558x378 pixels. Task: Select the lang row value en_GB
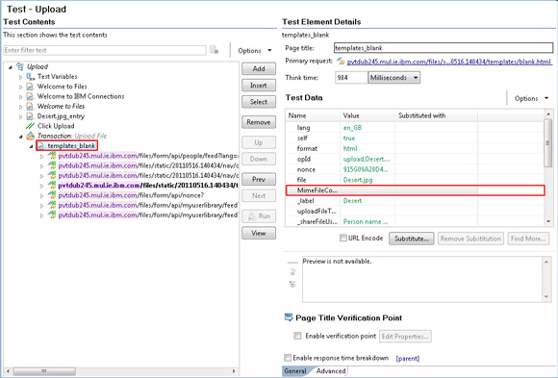(x=352, y=128)
